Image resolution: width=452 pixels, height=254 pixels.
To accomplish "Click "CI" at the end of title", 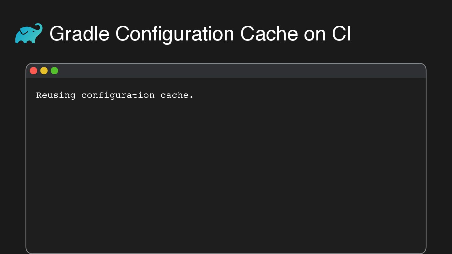I will [342, 34].
